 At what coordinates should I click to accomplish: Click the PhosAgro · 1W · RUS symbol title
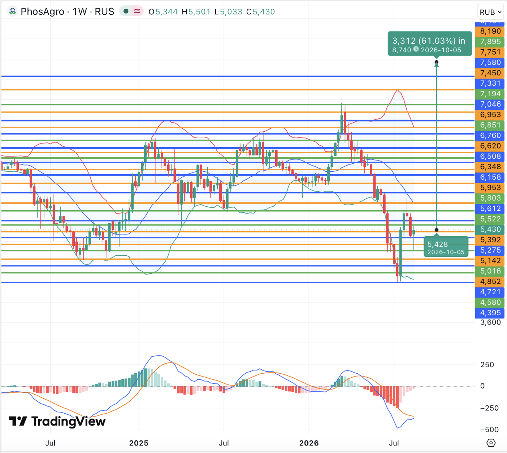(x=68, y=12)
